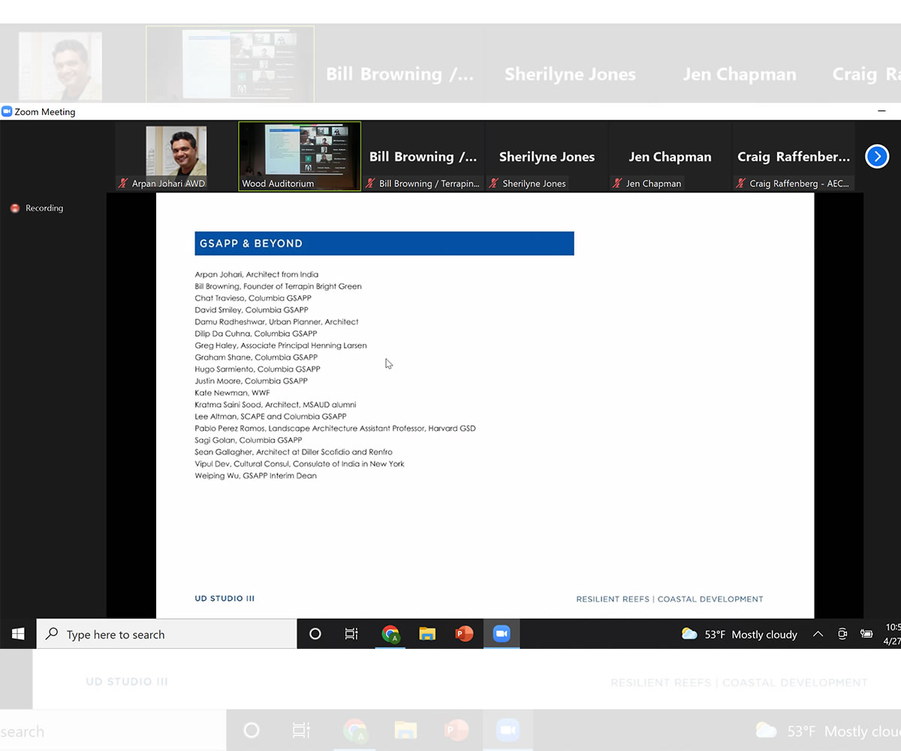Click muted mic icon for Craig Raffenberg
The width and height of the screenshot is (901, 751).
pyautogui.click(x=740, y=183)
